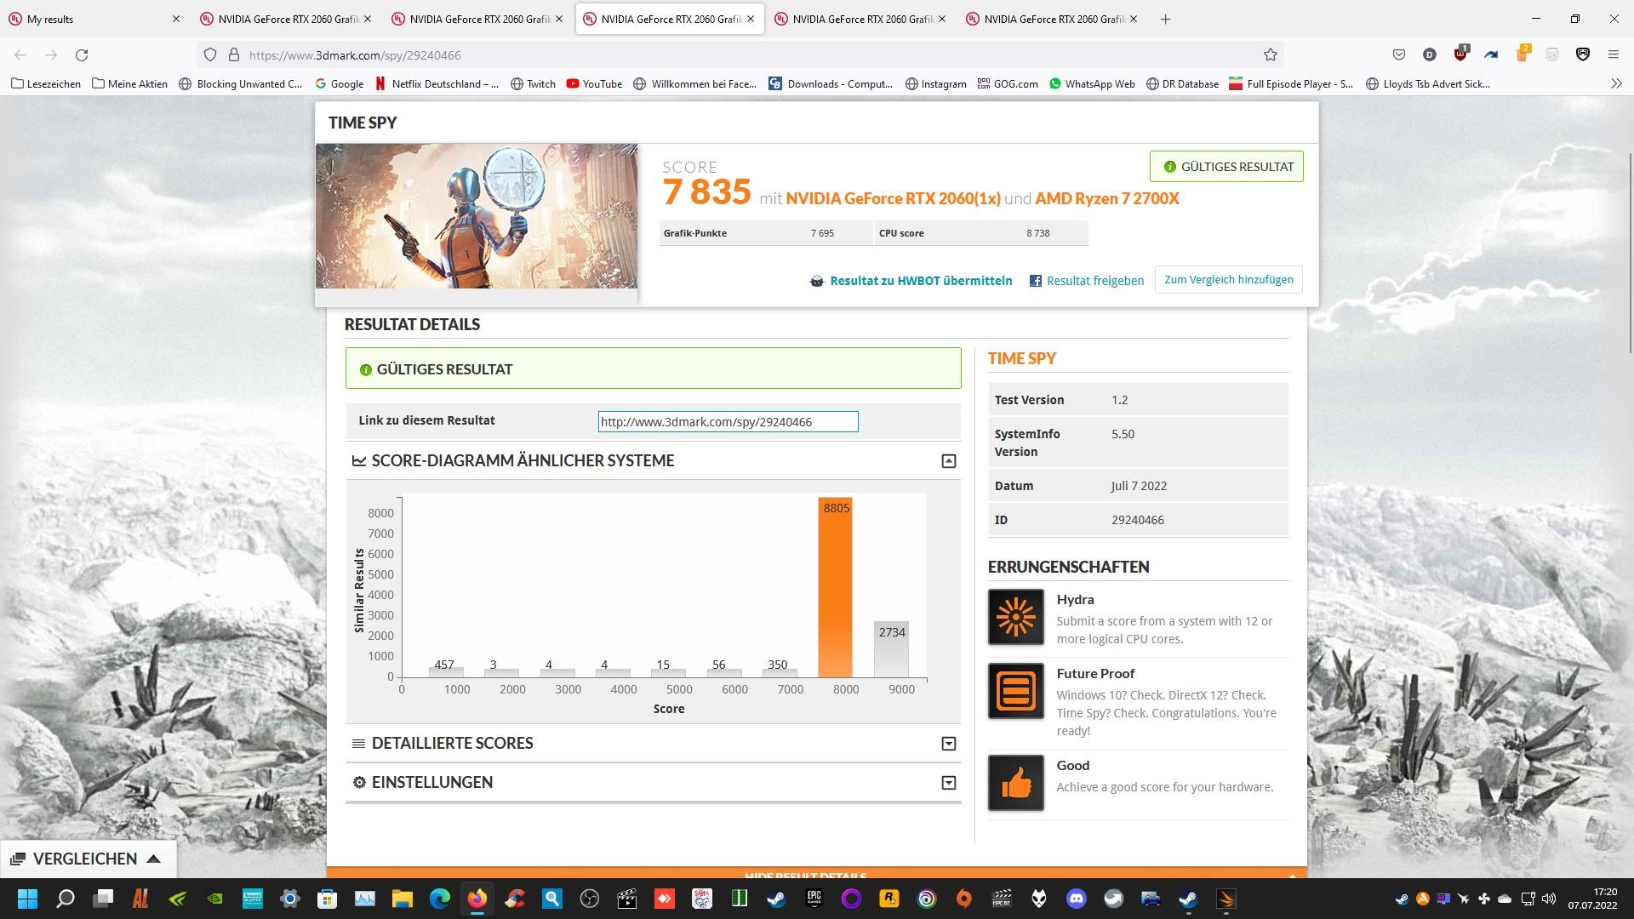
Task: Open the Twitch bookmark
Action: point(533,83)
